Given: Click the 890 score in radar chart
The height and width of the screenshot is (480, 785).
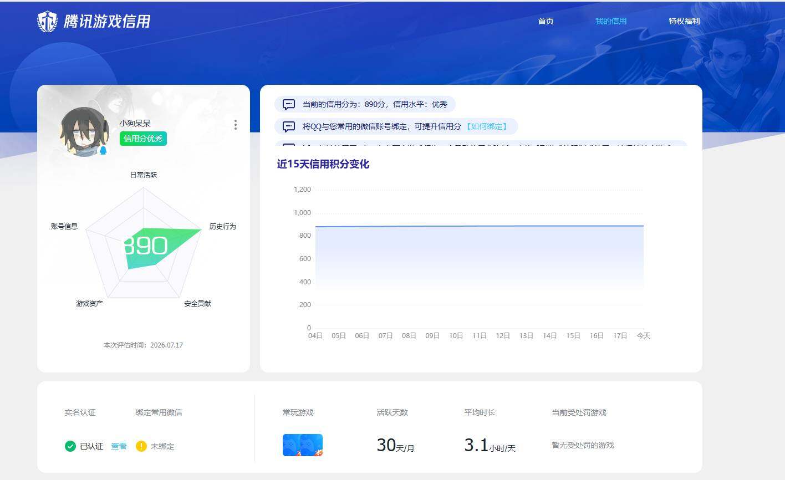Looking at the screenshot, I should (x=144, y=246).
